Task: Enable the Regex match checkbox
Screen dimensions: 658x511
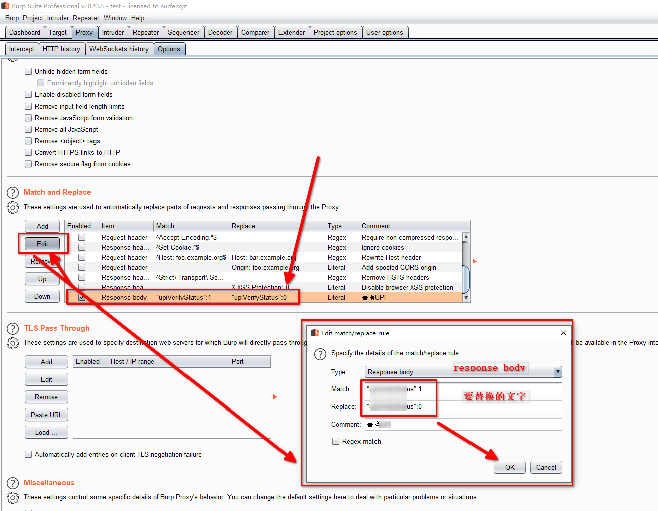Action: 336,441
